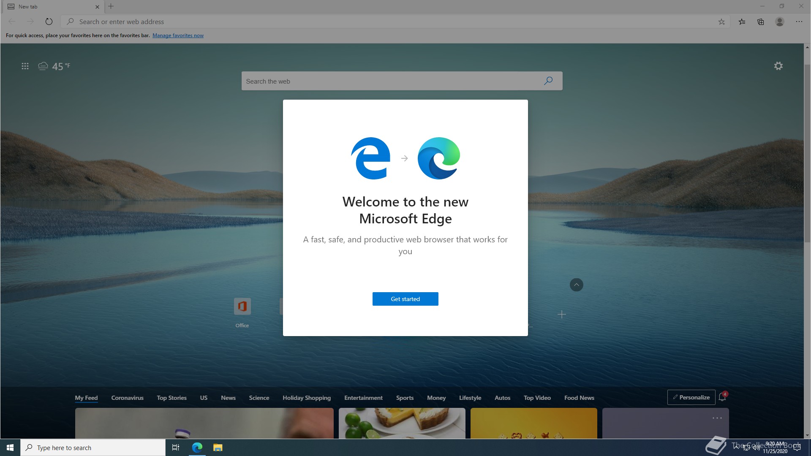Viewport: 811px width, 456px height.
Task: Open the Collections icon
Action: pyautogui.click(x=761, y=22)
